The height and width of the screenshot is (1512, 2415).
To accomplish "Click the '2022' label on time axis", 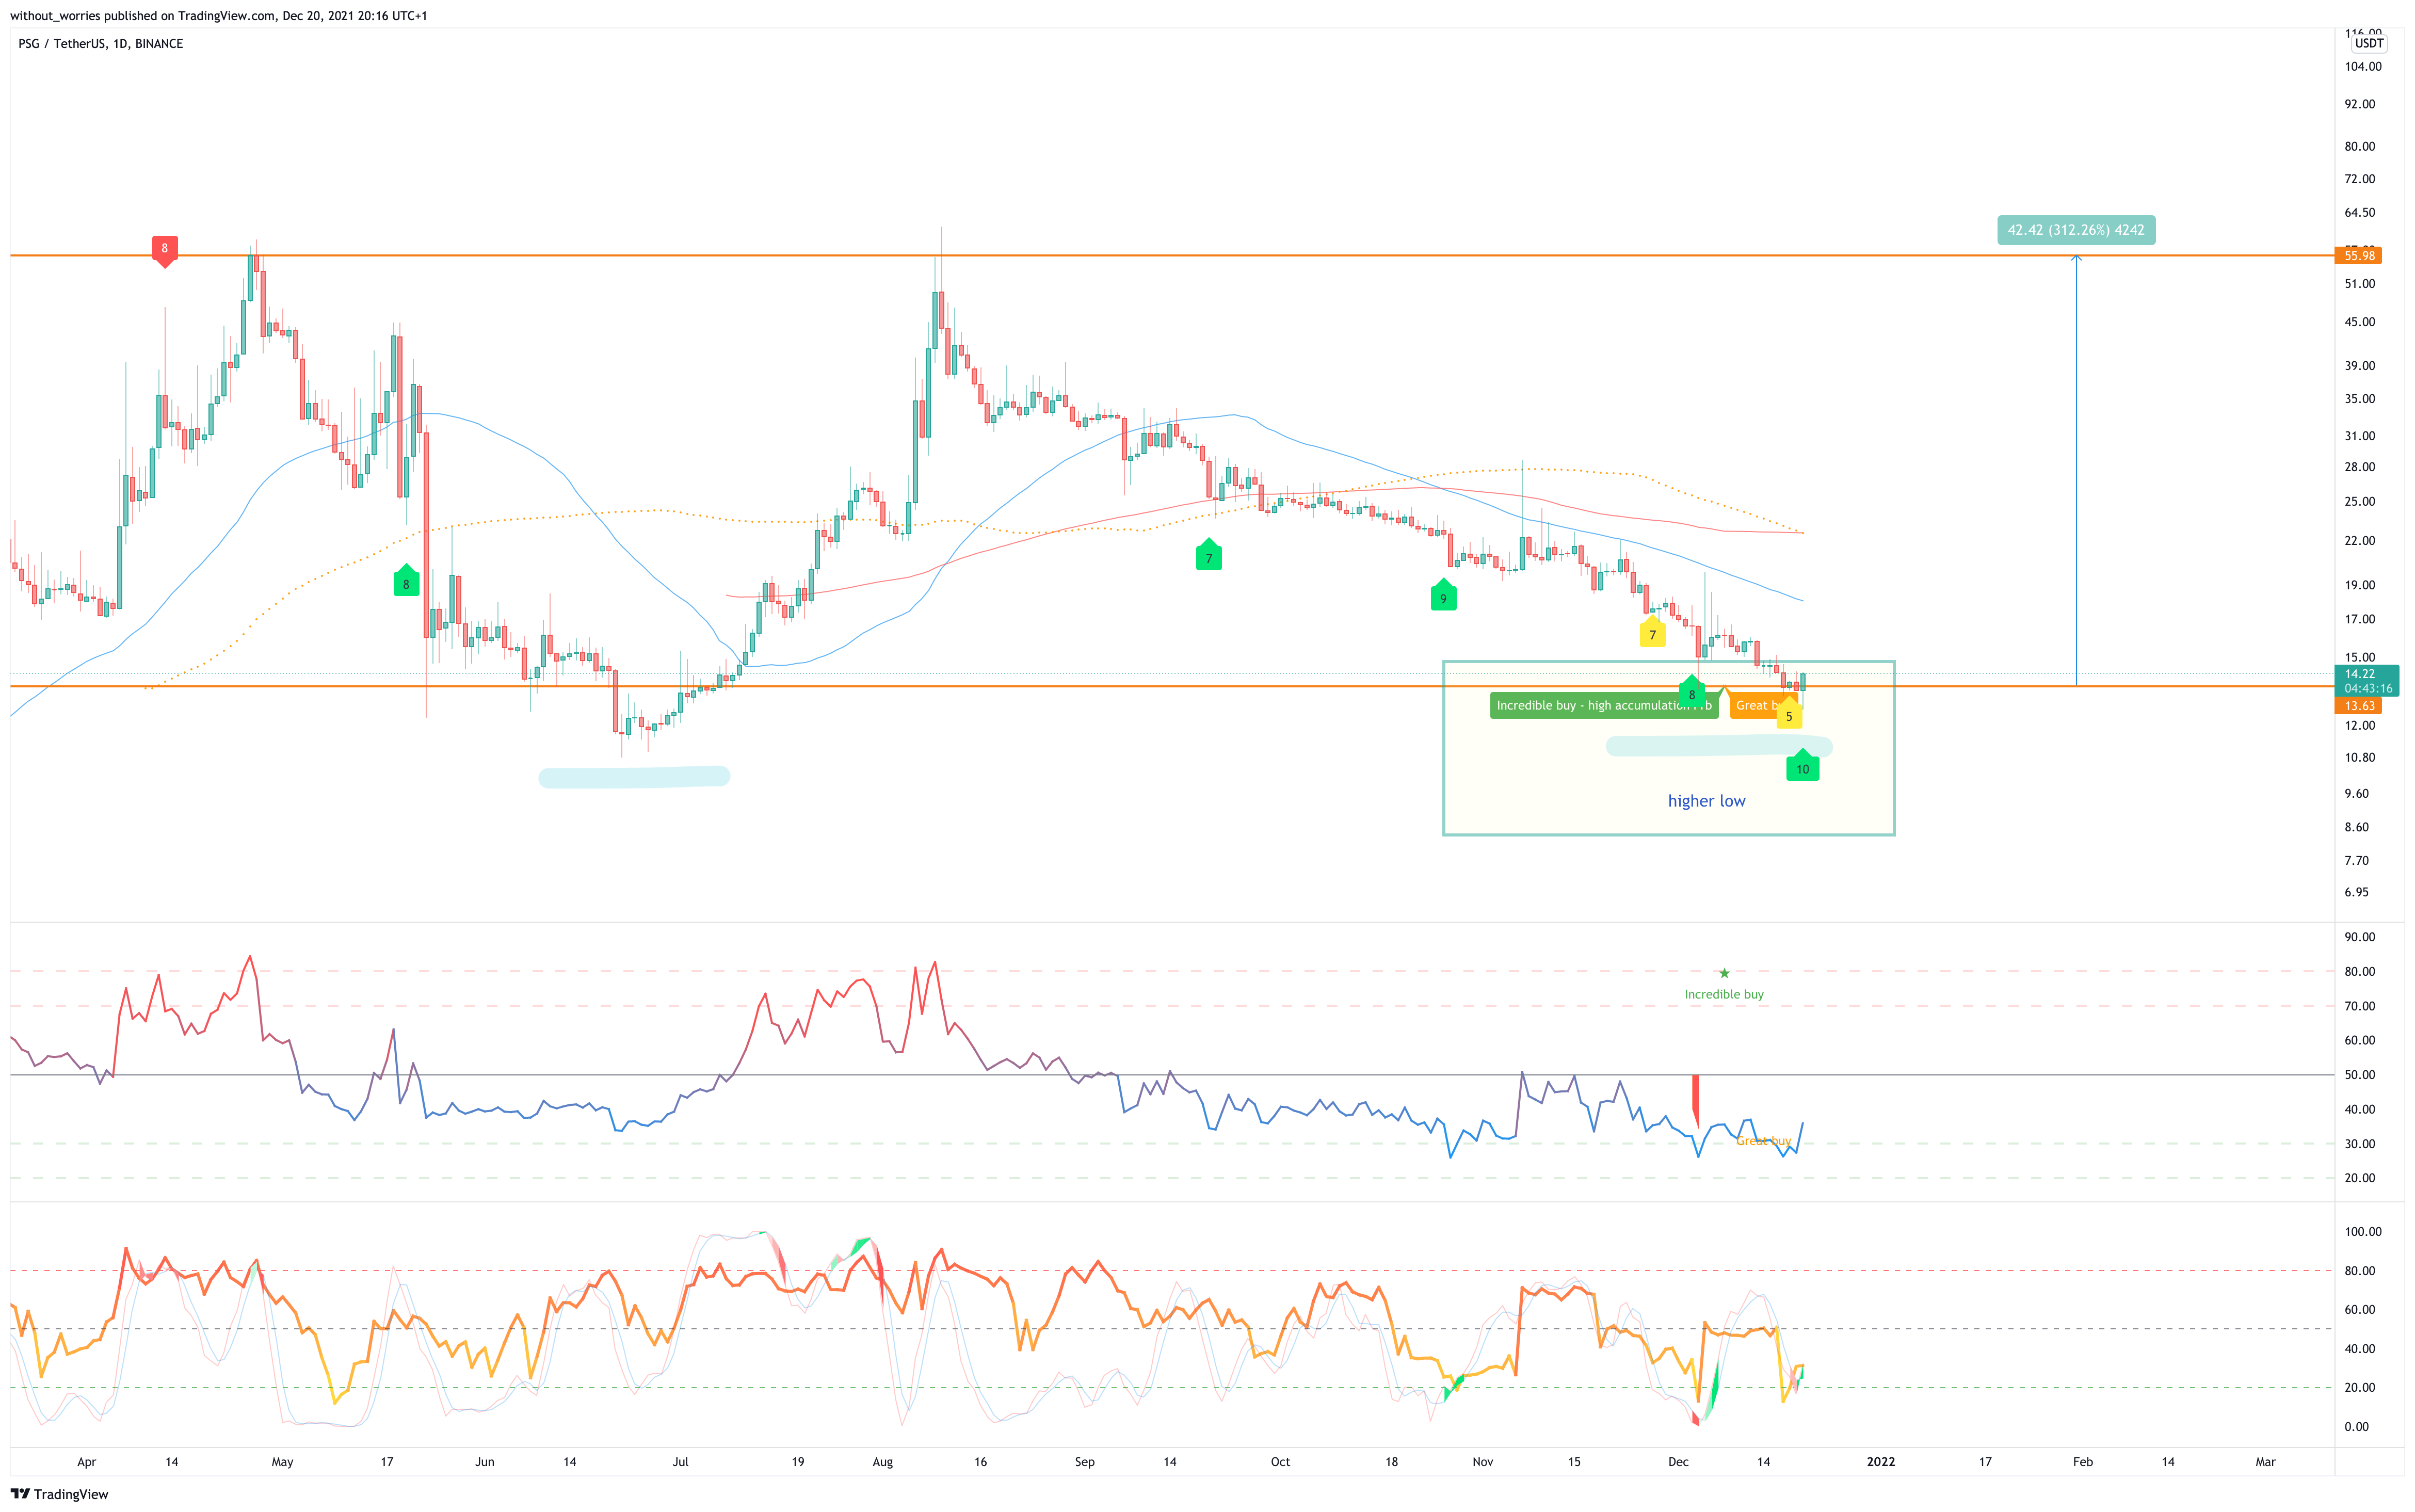I will 1880,1462.
